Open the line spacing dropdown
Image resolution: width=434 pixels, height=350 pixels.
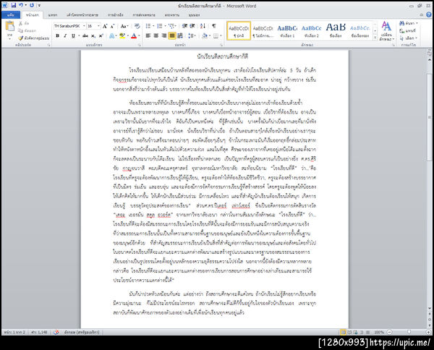tap(192, 35)
